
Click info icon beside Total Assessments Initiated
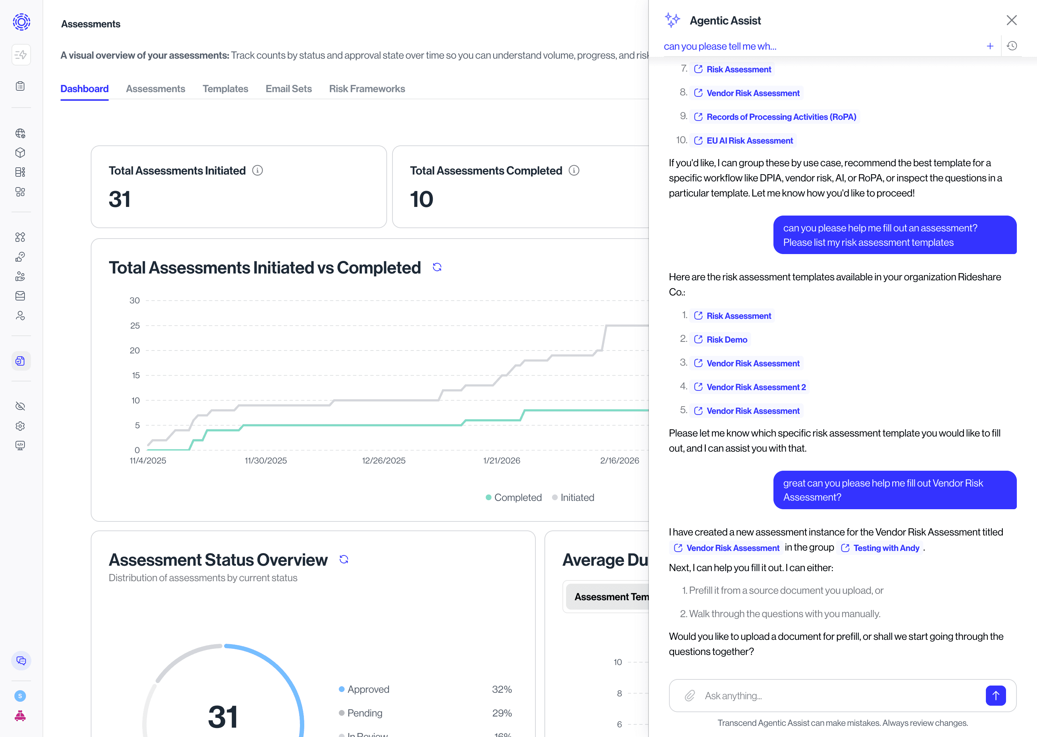(257, 170)
